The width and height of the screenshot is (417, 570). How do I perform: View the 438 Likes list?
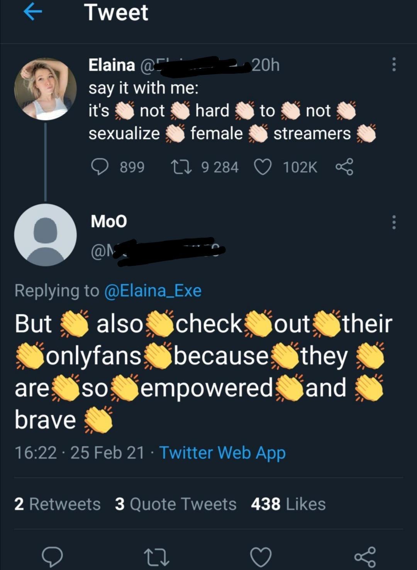tap(288, 504)
